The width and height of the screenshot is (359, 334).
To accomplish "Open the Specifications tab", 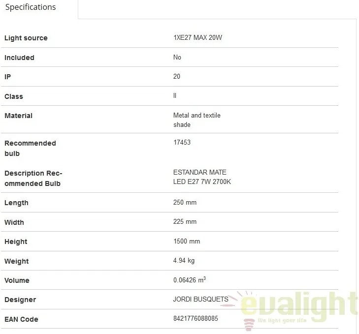I will 31,7.
